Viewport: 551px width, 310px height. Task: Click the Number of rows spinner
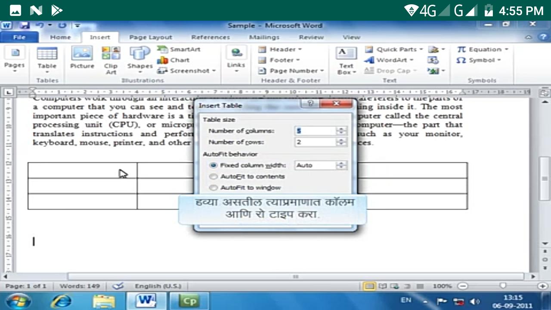[341, 142]
